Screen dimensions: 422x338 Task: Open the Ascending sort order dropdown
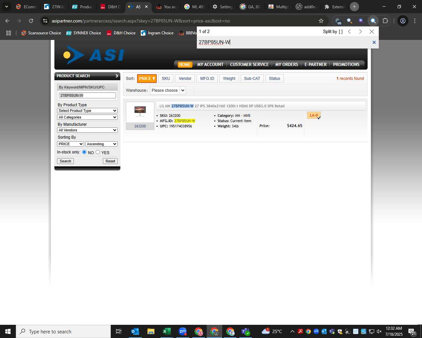click(102, 144)
